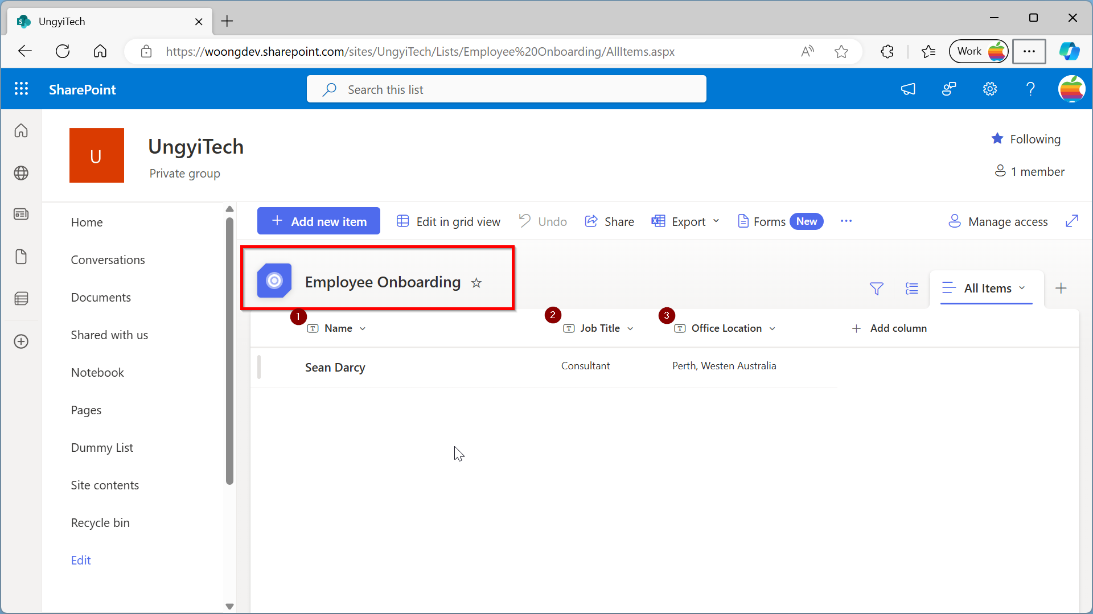Open Recycle bin in navigation
Screen dimensions: 1093x614
[100, 523]
